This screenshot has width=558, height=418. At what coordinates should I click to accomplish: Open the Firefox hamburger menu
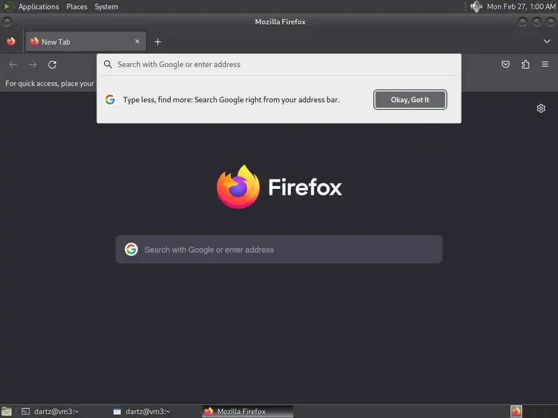tap(545, 64)
